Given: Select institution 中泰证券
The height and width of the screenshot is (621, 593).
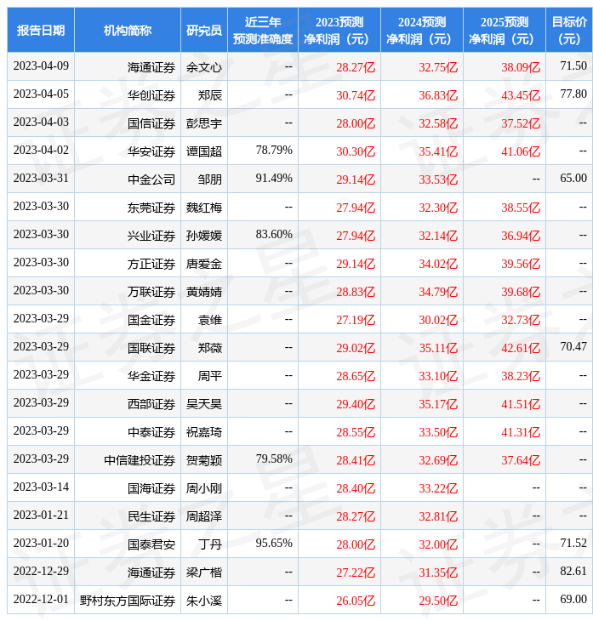Looking at the screenshot, I should pos(151,432).
